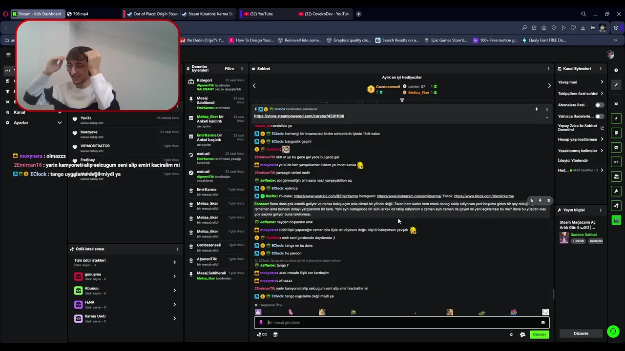Image resolution: width=625 pixels, height=351 pixels.
Task: Click the speech bubble icon in right sidebar
Action: (x=616, y=147)
